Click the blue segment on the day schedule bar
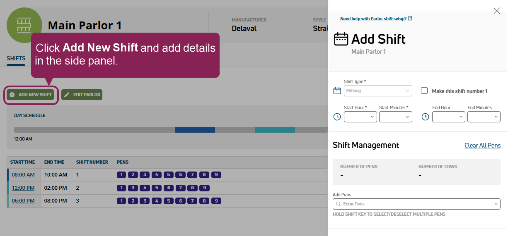Viewport: 508px width, 236px height. (195, 130)
